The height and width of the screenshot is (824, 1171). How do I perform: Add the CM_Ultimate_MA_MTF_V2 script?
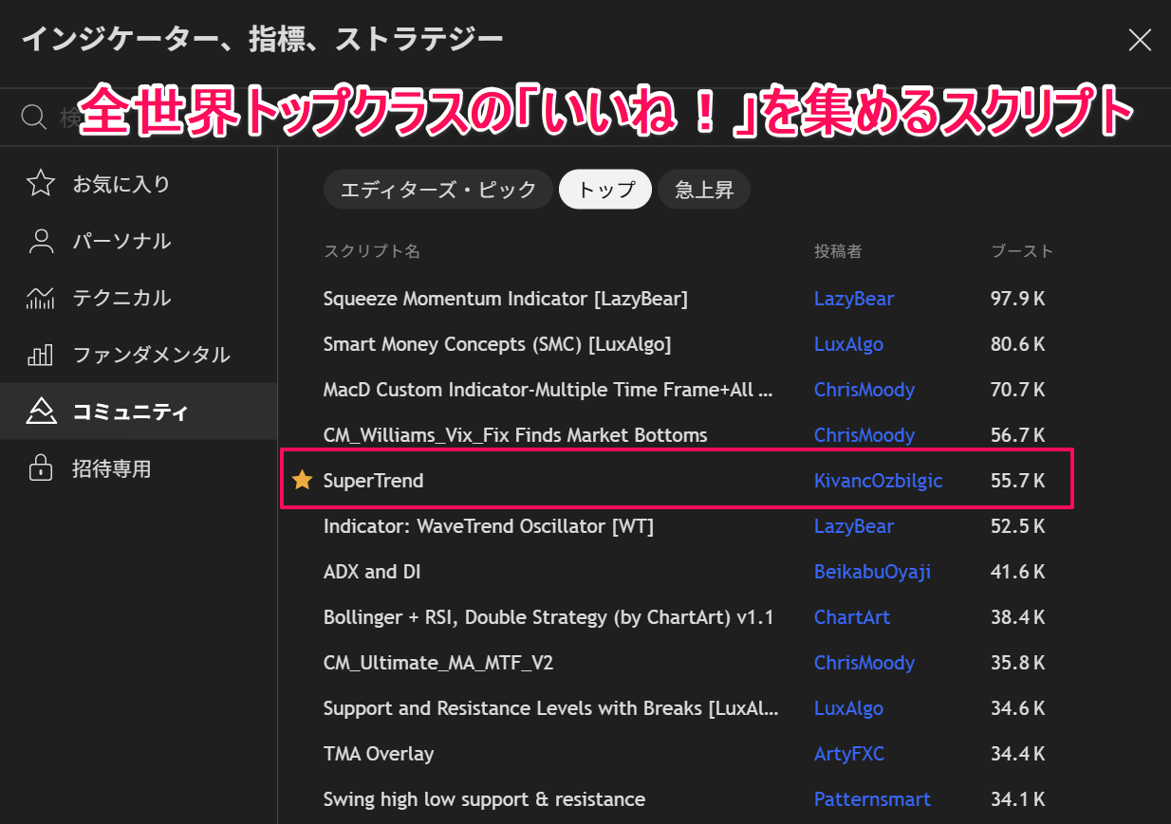coord(438,663)
